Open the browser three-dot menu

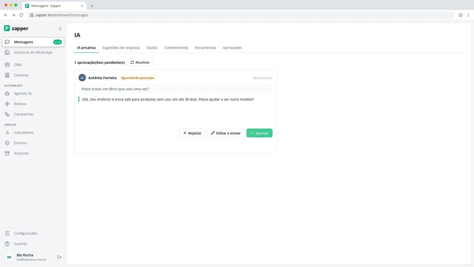[468, 15]
